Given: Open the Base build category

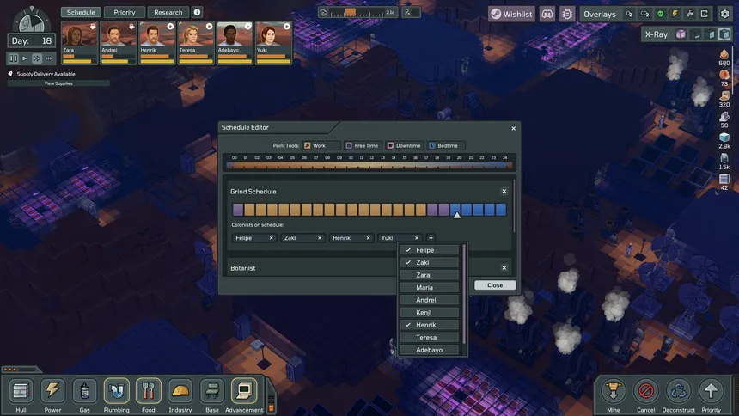Looking at the screenshot, I should click(212, 390).
